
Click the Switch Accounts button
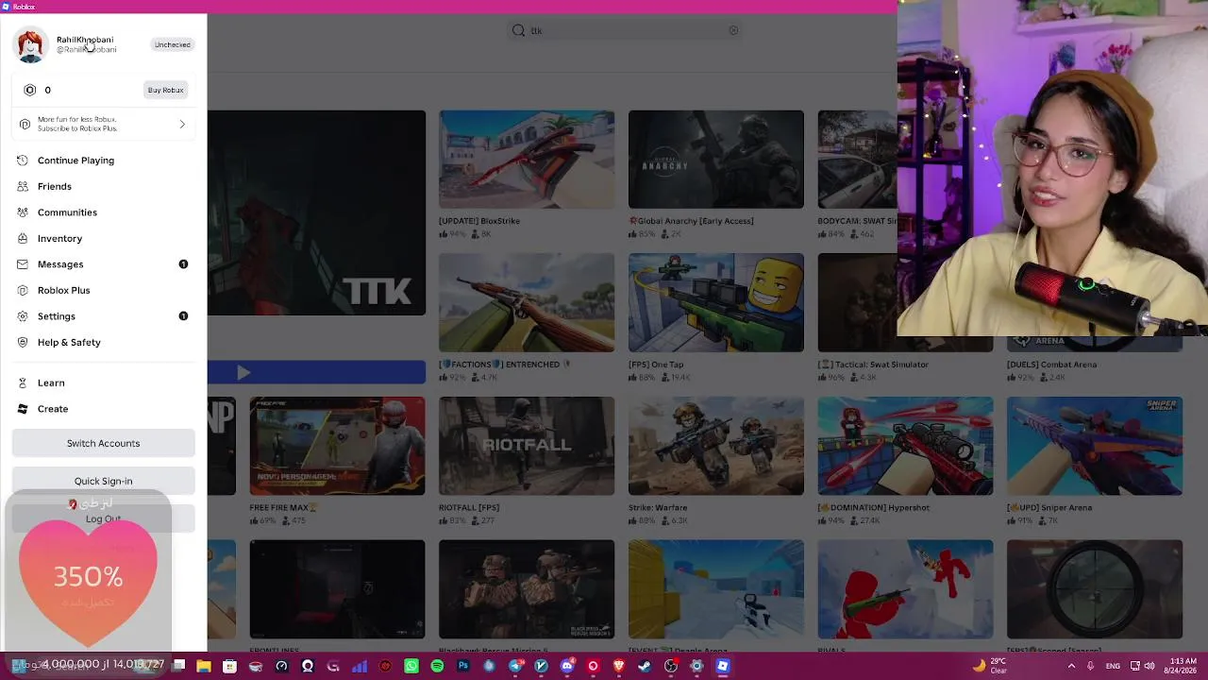104,443
